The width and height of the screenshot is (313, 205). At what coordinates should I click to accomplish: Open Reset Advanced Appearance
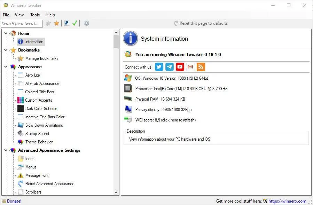click(x=50, y=184)
